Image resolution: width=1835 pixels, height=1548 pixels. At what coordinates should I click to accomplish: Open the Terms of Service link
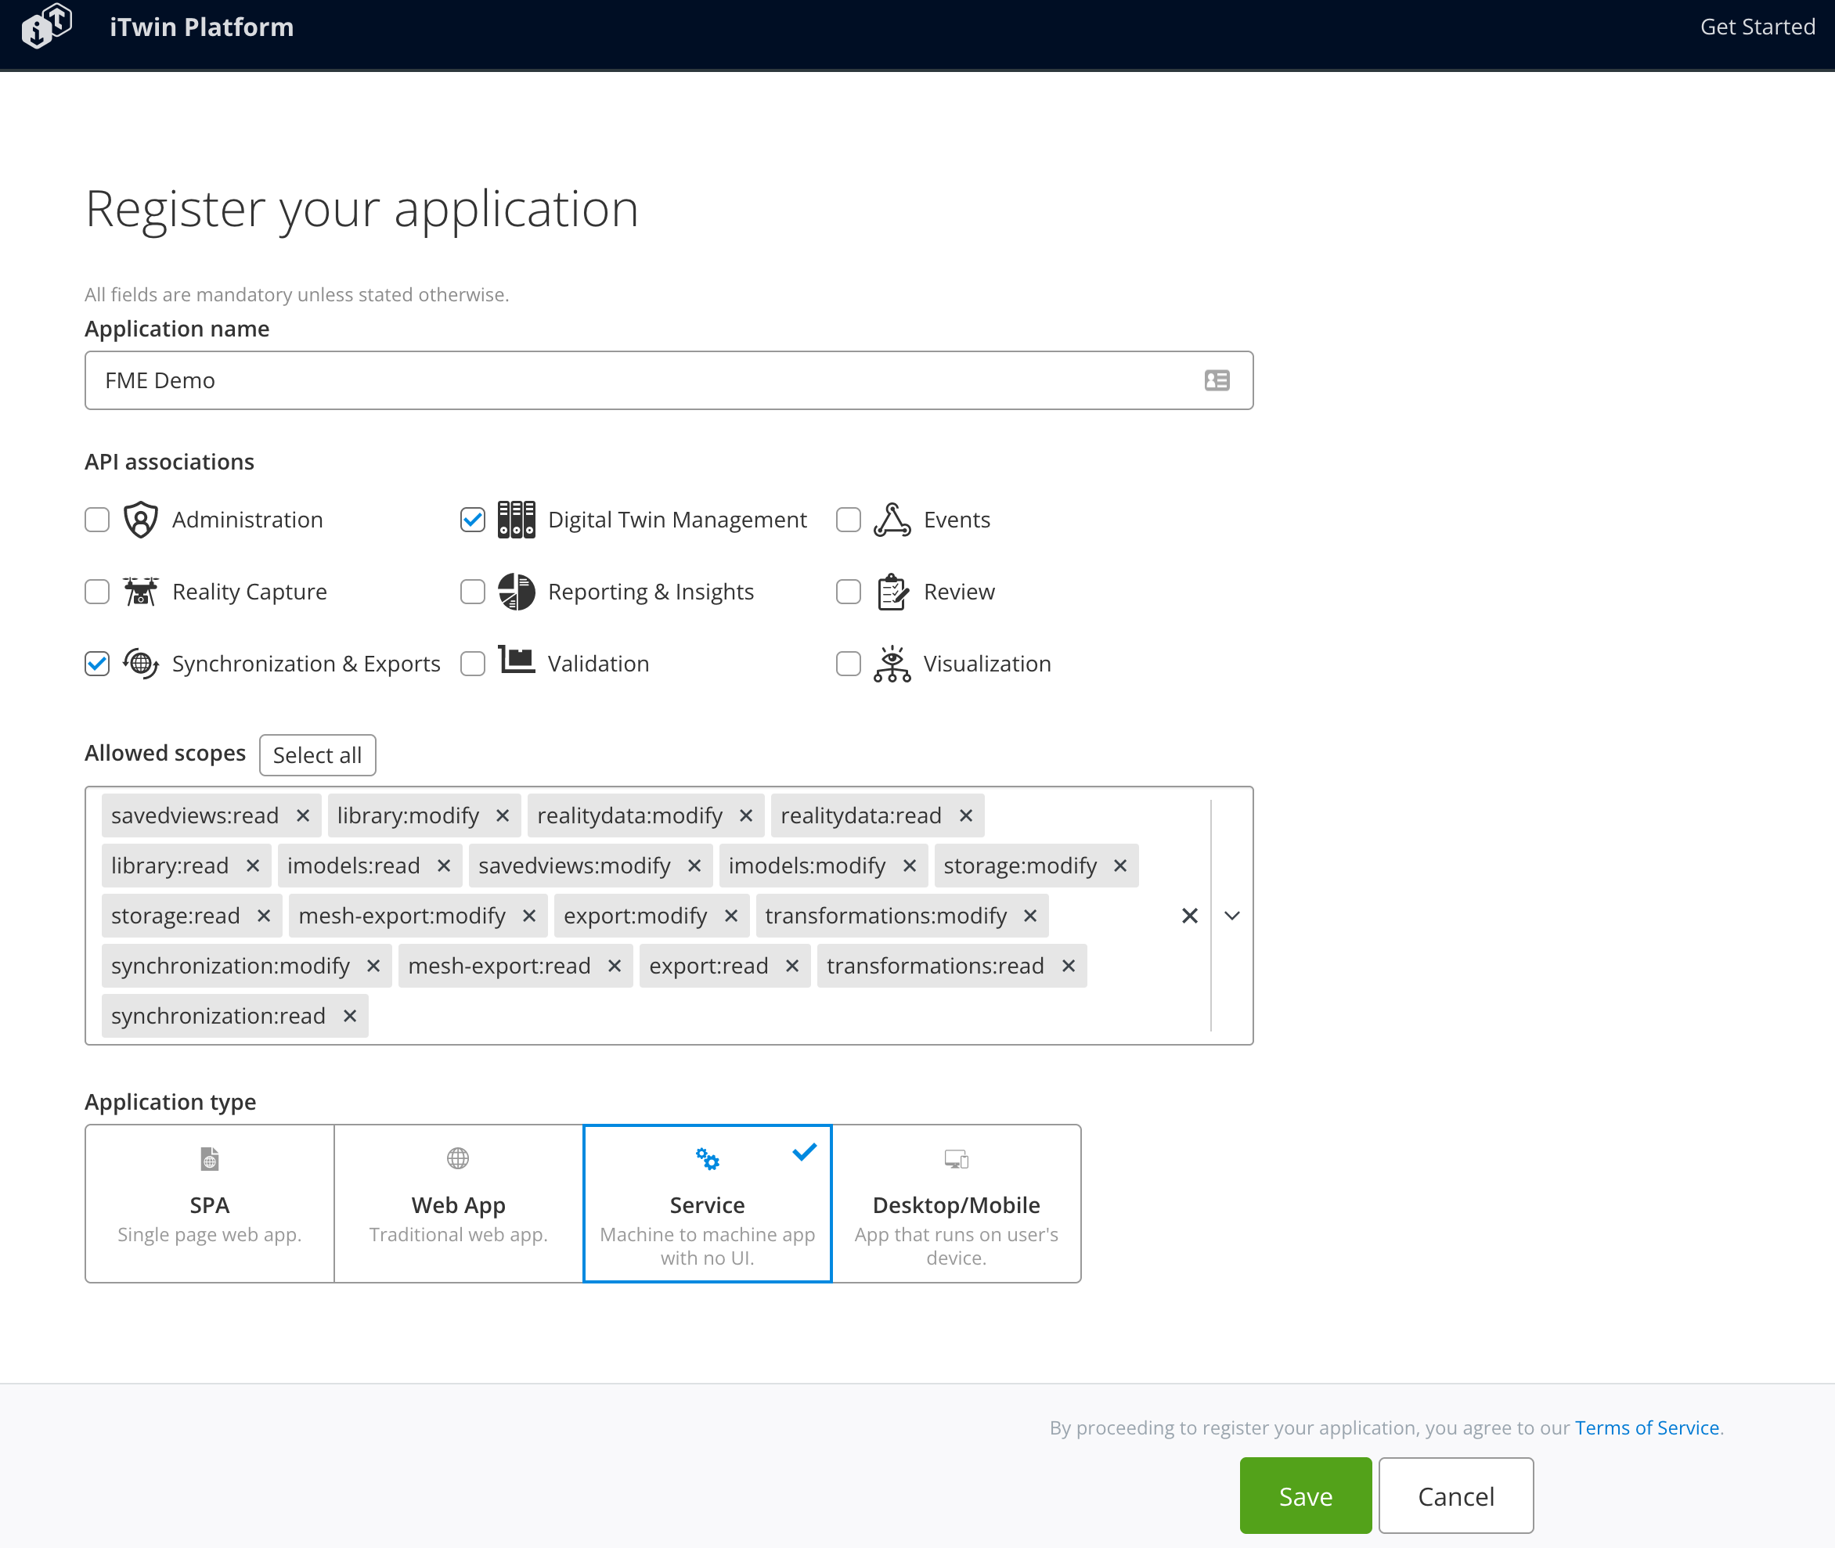[x=1646, y=1427]
